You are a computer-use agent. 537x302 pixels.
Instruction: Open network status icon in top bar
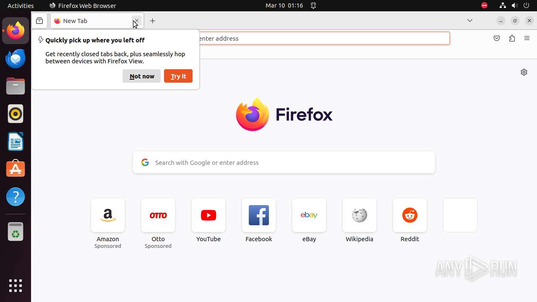click(x=503, y=5)
